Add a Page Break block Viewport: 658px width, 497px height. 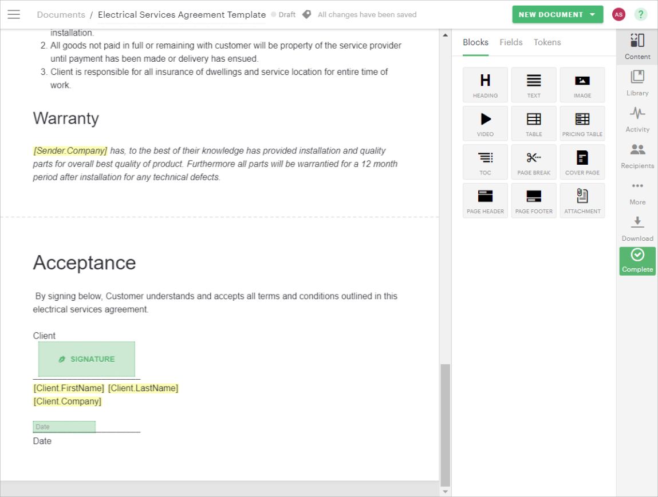coord(533,161)
